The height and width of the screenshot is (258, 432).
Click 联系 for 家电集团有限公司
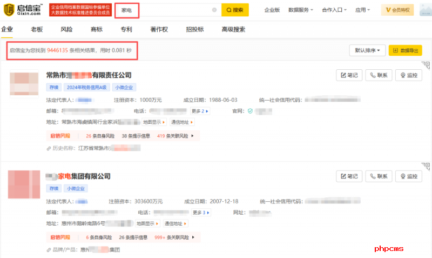pos(379,176)
